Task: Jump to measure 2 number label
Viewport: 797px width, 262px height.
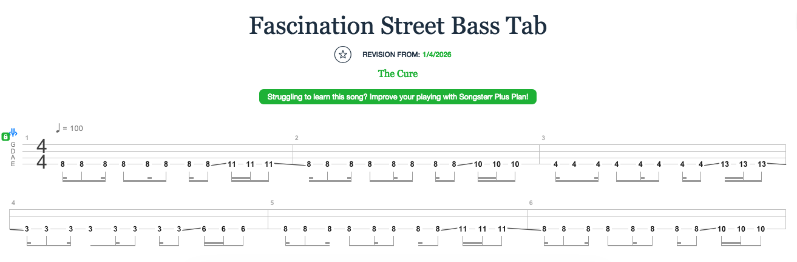Action: point(297,138)
